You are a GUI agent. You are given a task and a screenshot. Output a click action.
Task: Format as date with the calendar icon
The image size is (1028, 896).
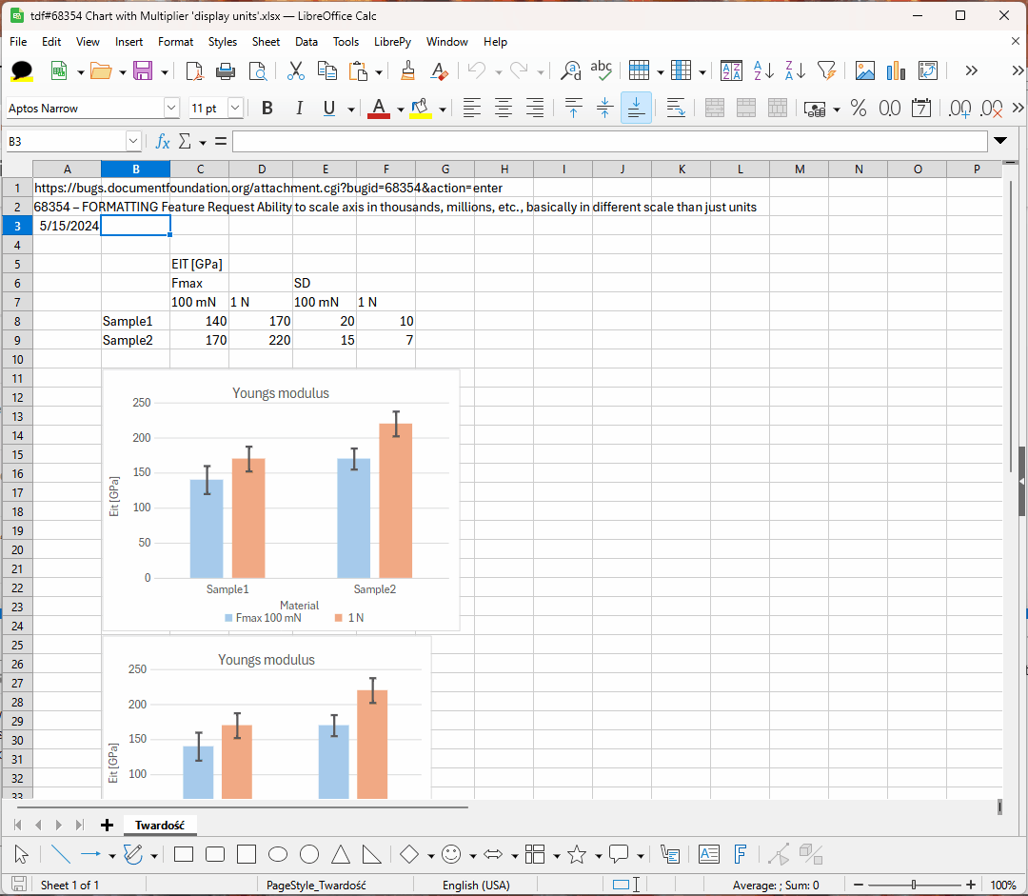pyautogui.click(x=921, y=109)
